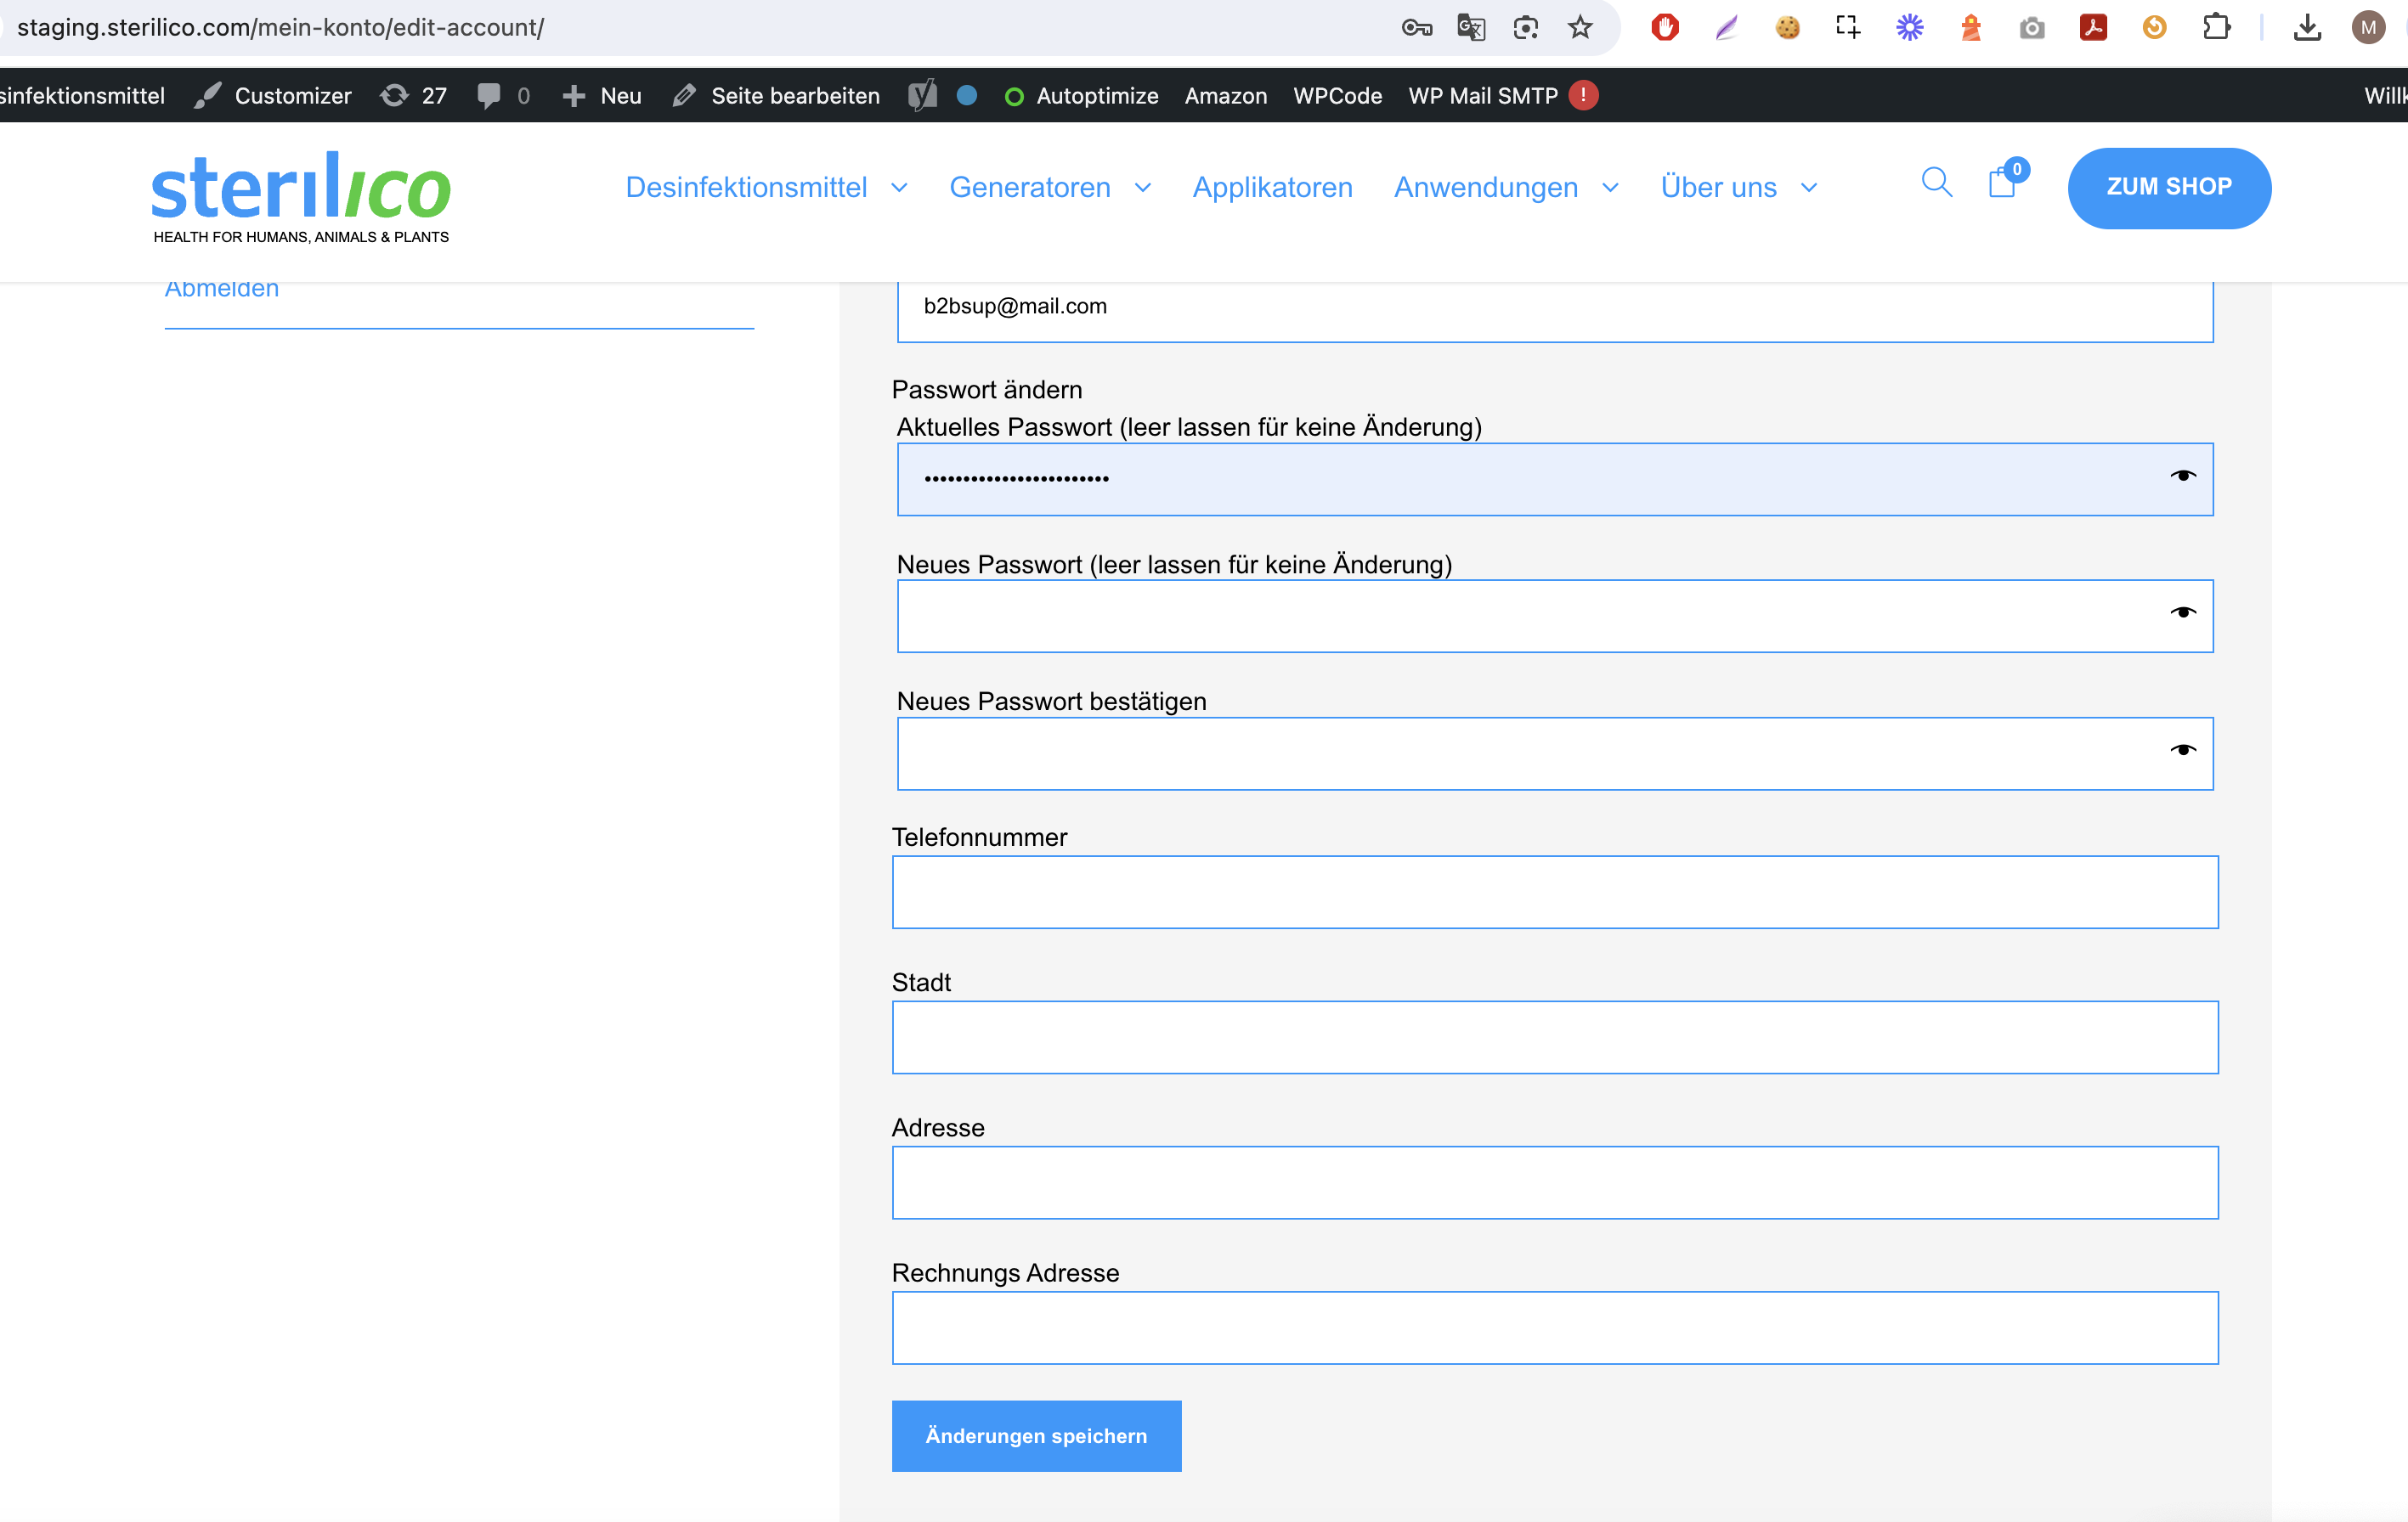This screenshot has height=1522, width=2408.
Task: Click the sterilico logo
Action: click(301, 198)
